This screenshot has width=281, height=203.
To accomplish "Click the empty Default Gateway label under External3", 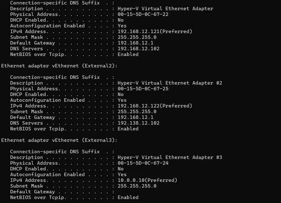I will 32,192.
